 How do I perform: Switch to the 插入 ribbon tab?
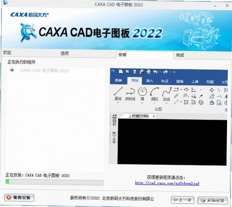pos(150,81)
